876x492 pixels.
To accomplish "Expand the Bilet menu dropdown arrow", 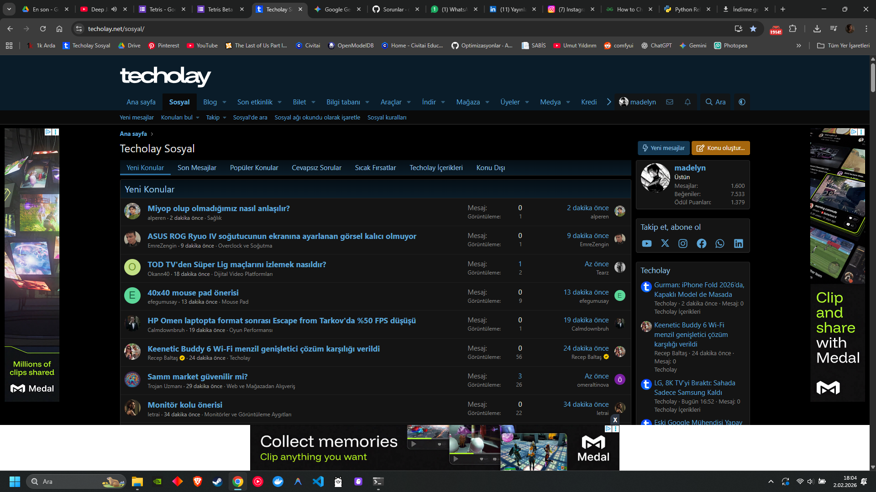I will 314,102.
